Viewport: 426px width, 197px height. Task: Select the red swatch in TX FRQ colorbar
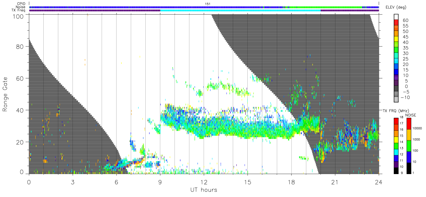(396, 121)
